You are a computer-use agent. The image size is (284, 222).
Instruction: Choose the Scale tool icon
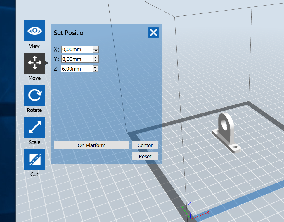coord(34,127)
